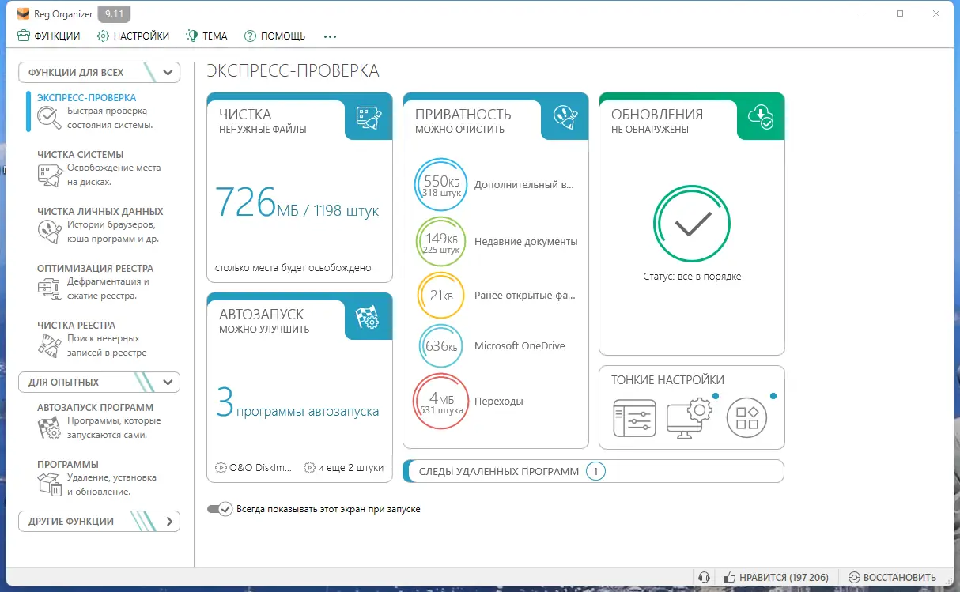Image resolution: width=960 pixels, height=592 pixels.
Task: Toggle Всегда показывать этот экран switch
Action: pyautogui.click(x=220, y=509)
